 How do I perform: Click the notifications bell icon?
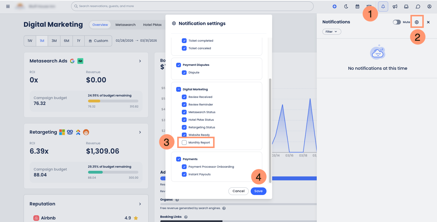coord(383,6)
